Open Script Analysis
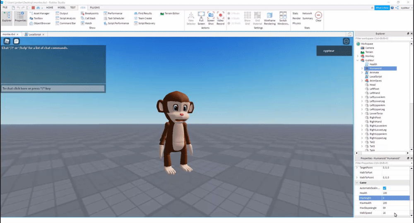The width and height of the screenshot is (414, 223). pyautogui.click(x=65, y=18)
